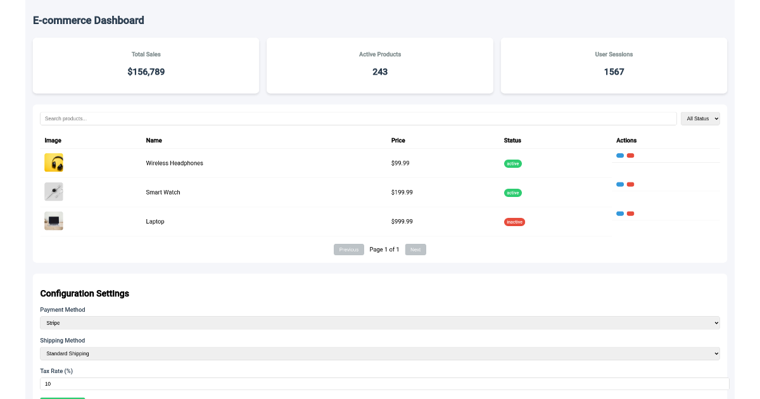The height and width of the screenshot is (399, 760).
Task: Click the delete icon for Wireless Headphones
Action: point(630,155)
